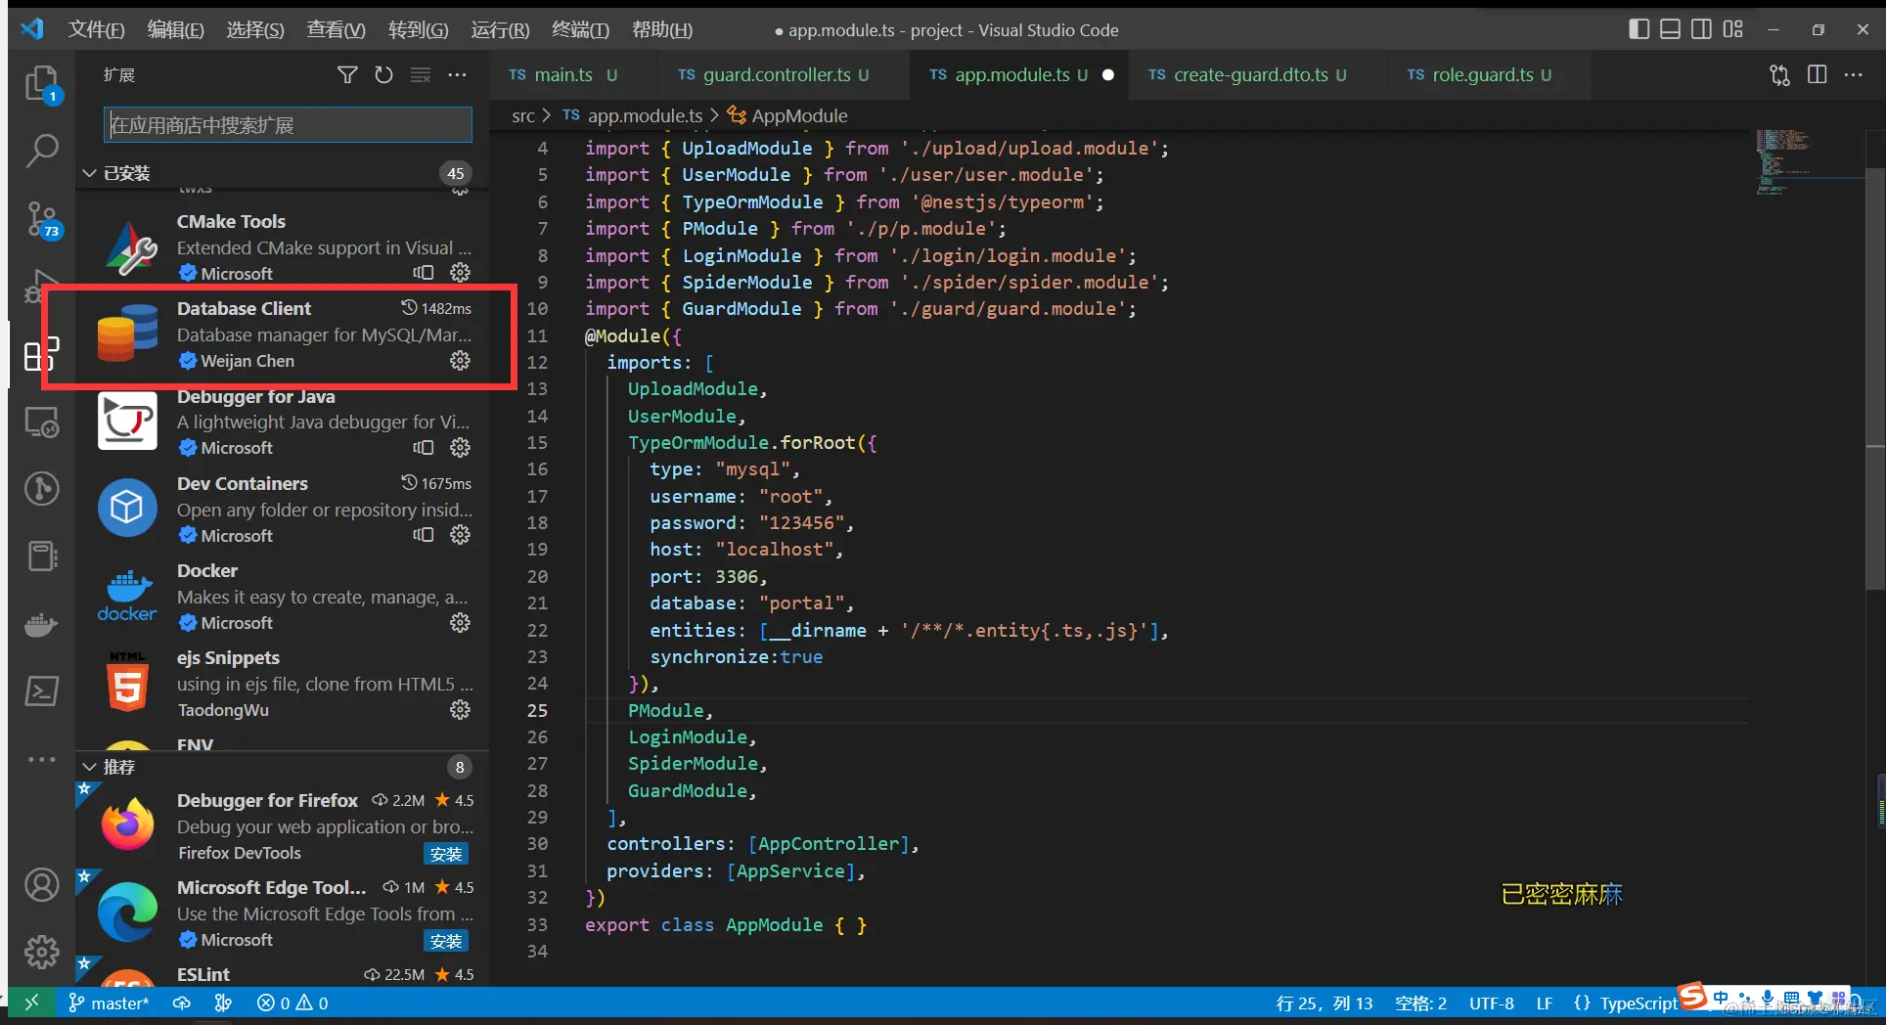
Task: Open the Git graph status bar icon
Action: click(x=223, y=1003)
